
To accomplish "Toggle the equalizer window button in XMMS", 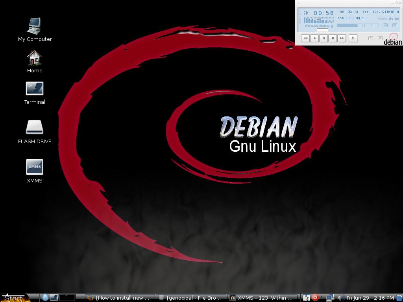I will (385, 25).
